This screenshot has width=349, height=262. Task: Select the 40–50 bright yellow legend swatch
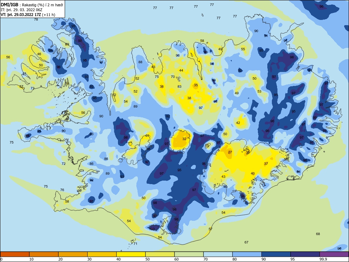[131, 254]
